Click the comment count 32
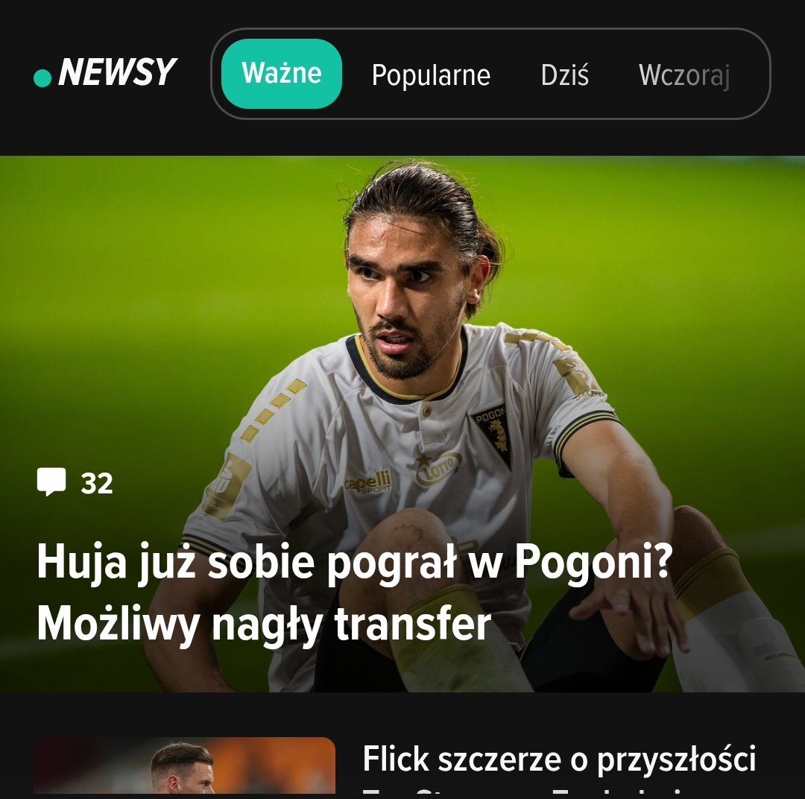The width and height of the screenshot is (805, 799). [x=96, y=484]
